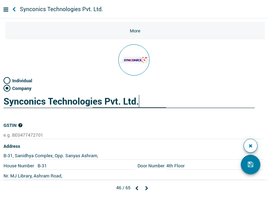Show GSTIN help tooltip icon

point(20,125)
